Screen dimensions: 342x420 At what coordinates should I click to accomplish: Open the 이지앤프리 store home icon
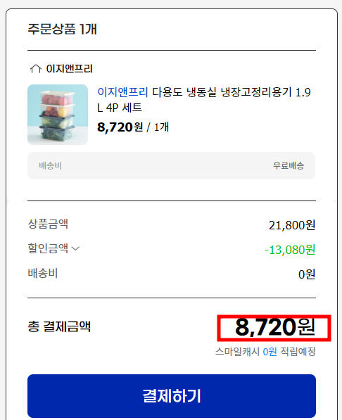tap(36, 69)
